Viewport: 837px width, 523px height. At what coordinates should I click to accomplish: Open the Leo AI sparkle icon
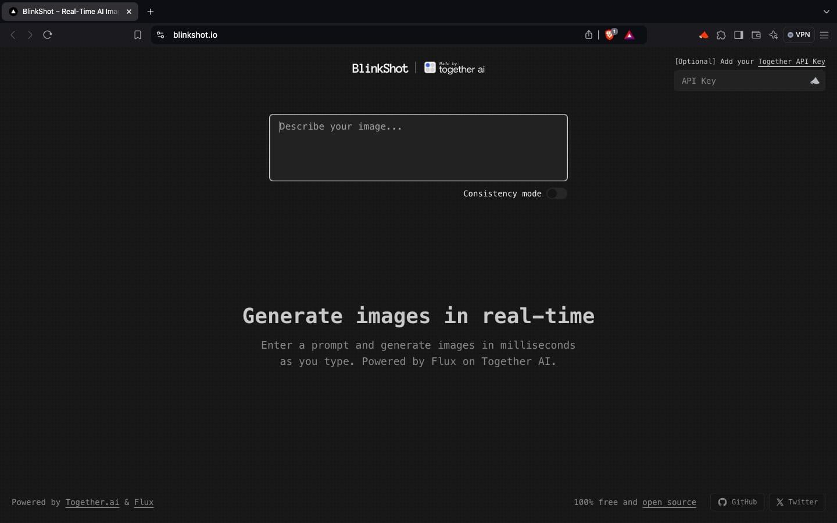(x=774, y=35)
